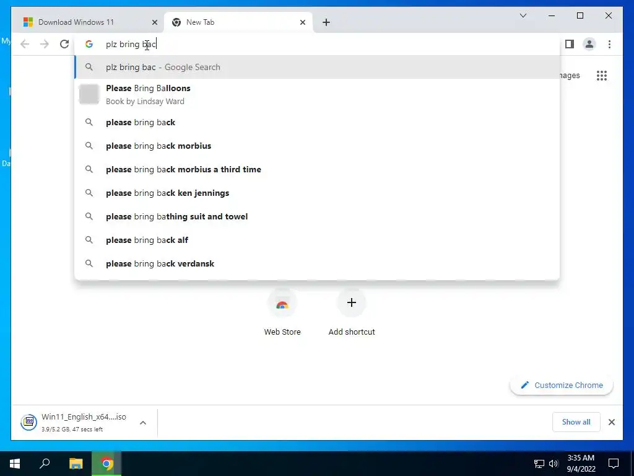Click Google G icon in address bar
Screen dimensions: 634x476
[89, 44]
